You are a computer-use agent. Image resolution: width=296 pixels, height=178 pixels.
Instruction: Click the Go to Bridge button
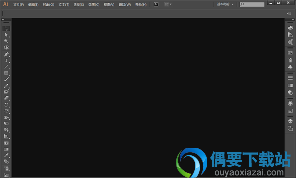point(156,4)
